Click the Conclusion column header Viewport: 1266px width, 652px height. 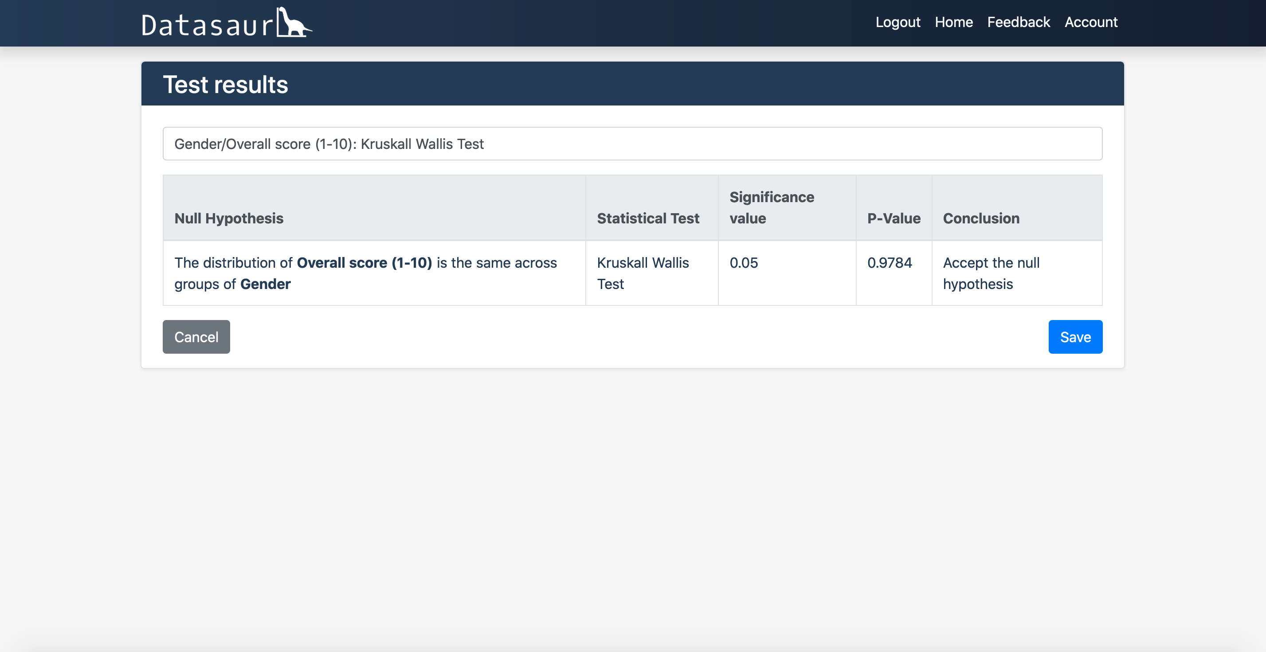click(981, 218)
